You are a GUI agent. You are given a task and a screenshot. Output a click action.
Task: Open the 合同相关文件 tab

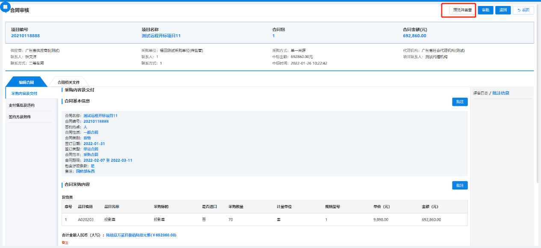pos(68,82)
